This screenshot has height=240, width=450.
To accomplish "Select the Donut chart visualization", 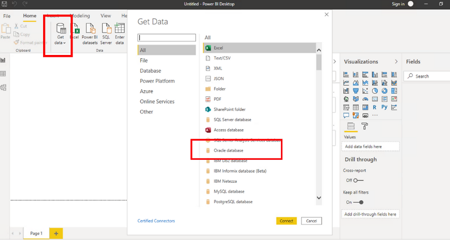I will click(x=384, y=91).
